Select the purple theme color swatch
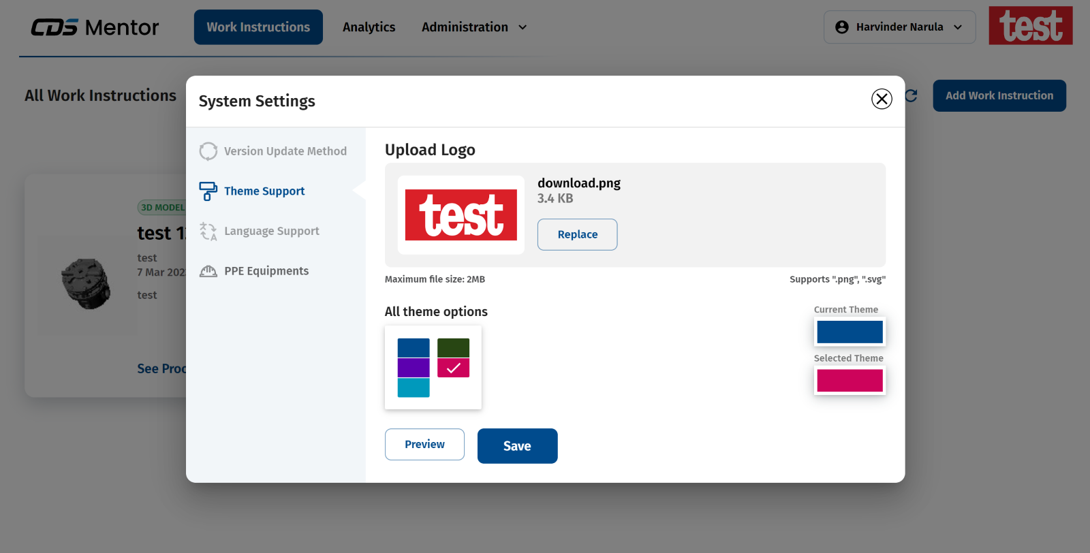1090x553 pixels. (414, 368)
